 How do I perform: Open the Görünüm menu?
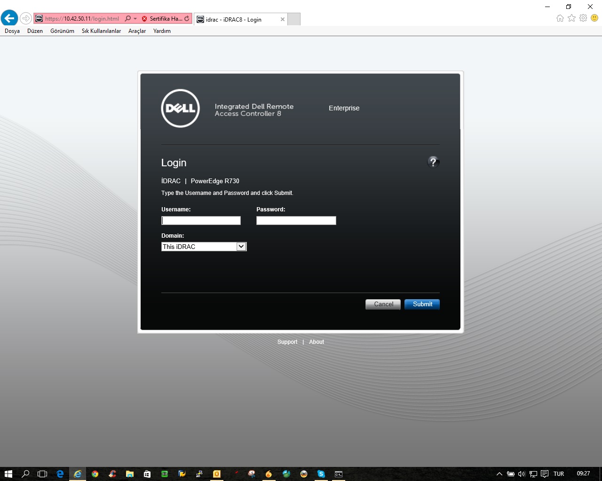pos(62,31)
